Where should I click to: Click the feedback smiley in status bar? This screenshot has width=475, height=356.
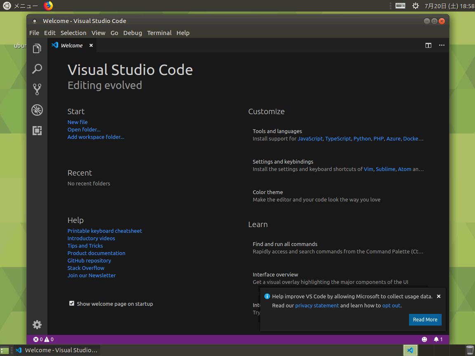click(x=424, y=340)
